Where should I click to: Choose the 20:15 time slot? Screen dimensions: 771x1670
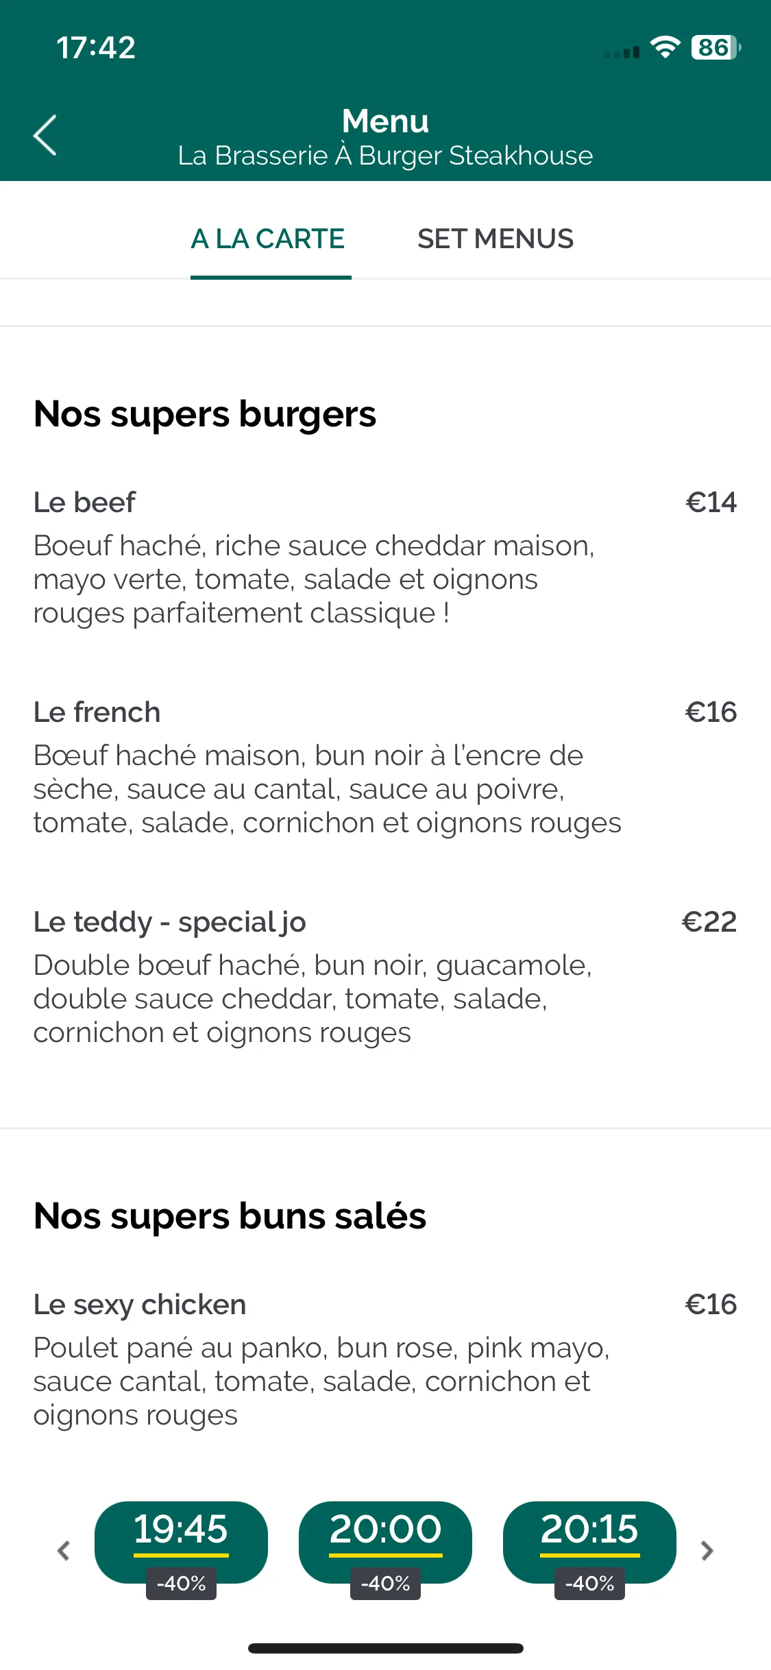tap(589, 1542)
